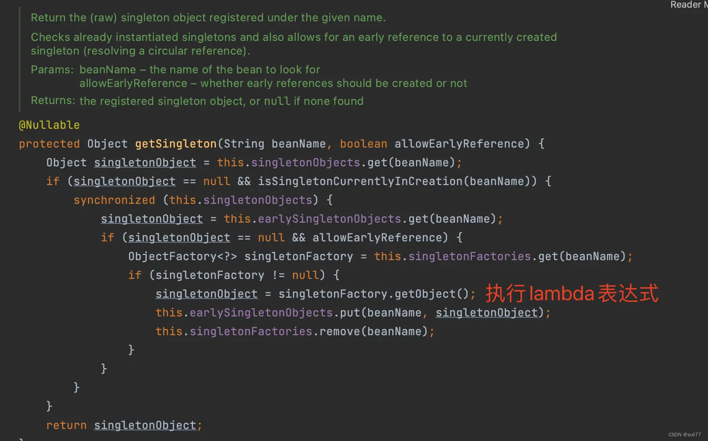The image size is (708, 441).
Task: Click the 'Returns:' label in the Javadoc
Action: [53, 101]
